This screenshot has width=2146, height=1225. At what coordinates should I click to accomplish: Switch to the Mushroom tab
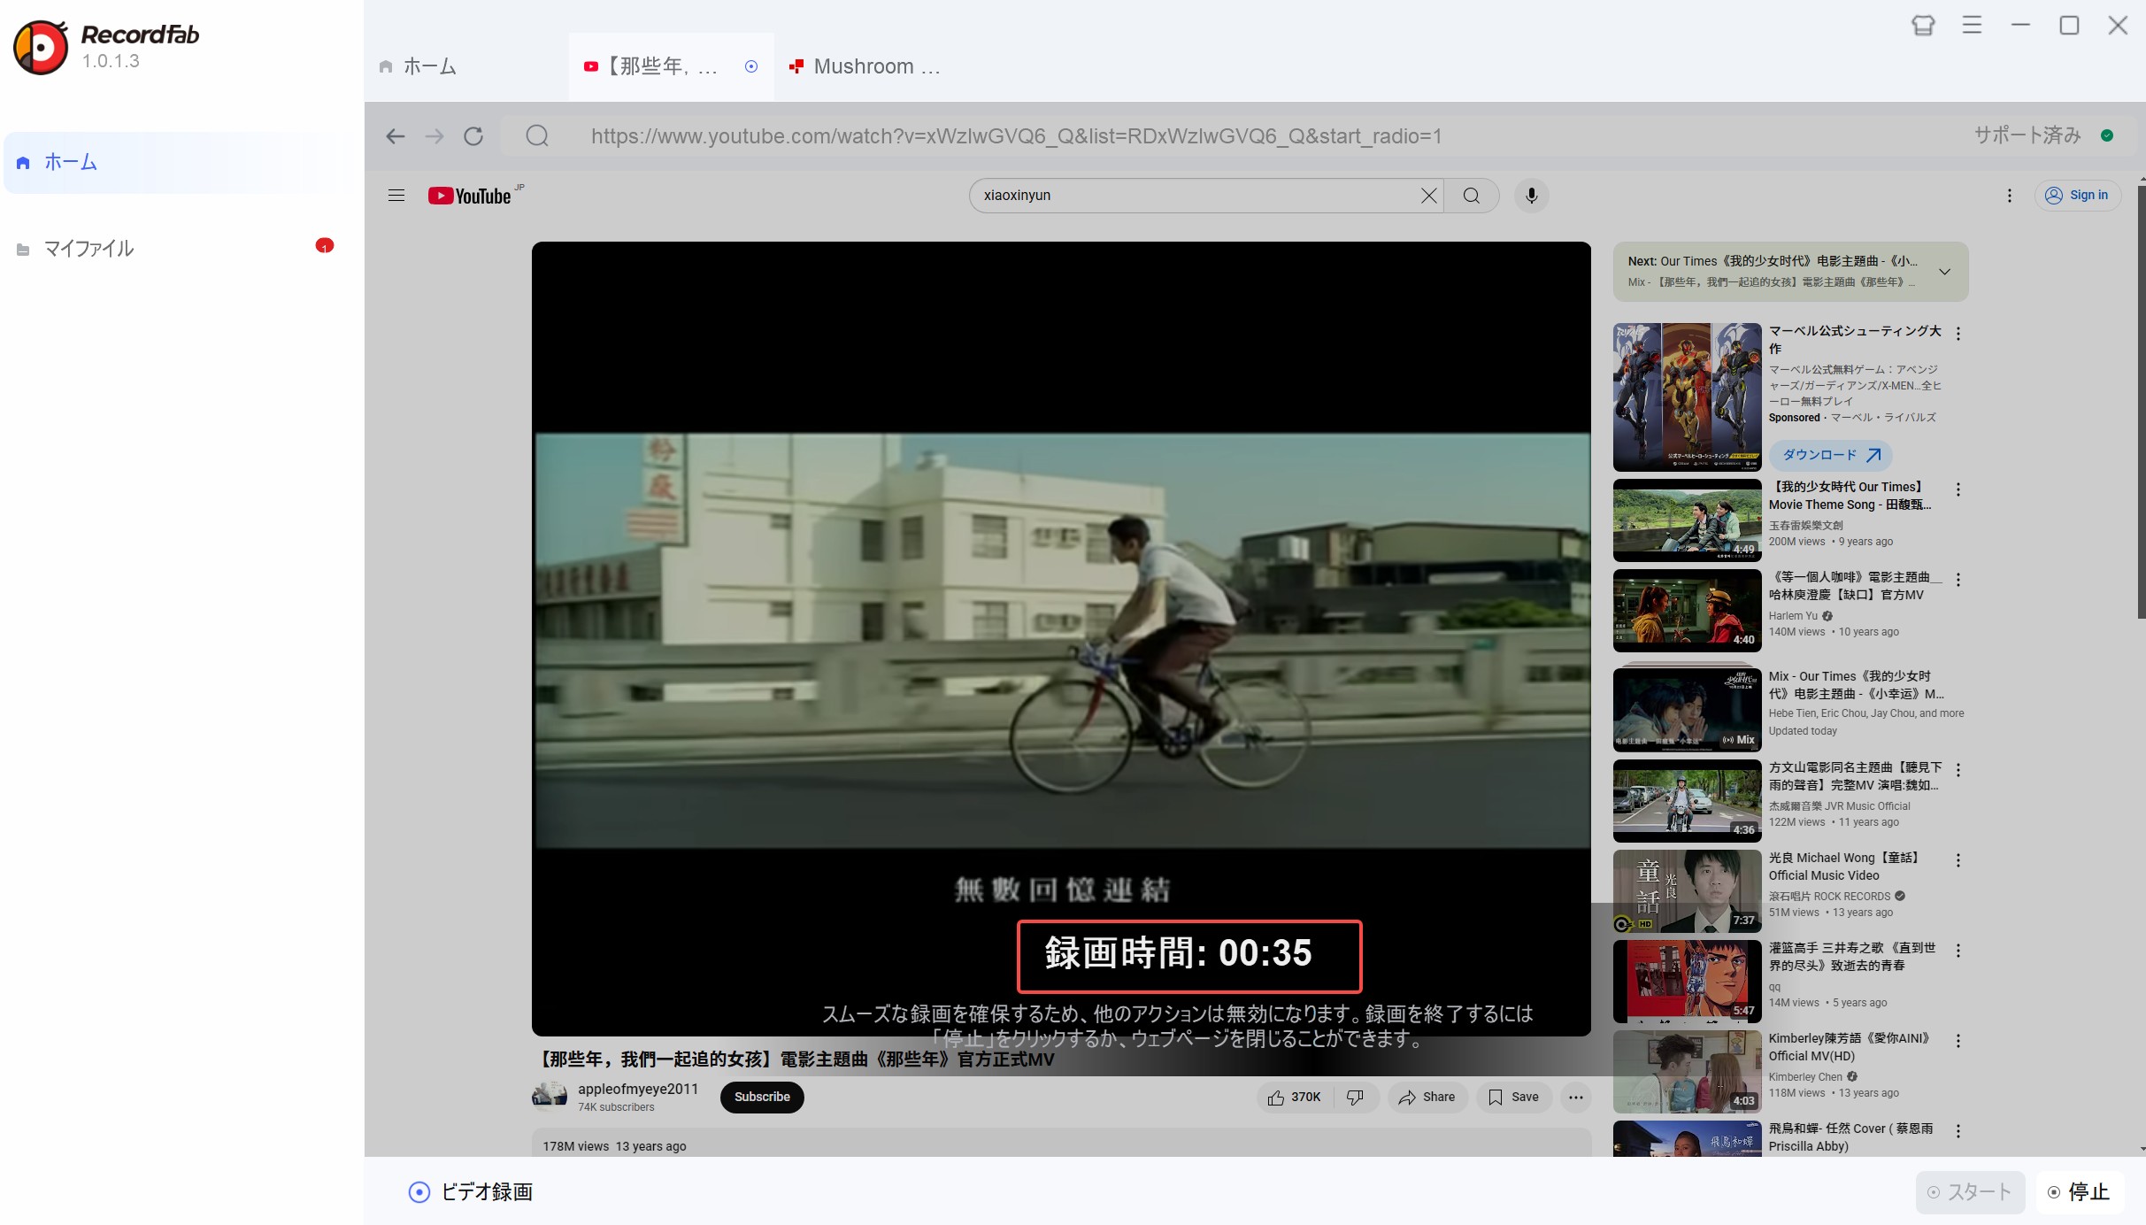pos(865,66)
